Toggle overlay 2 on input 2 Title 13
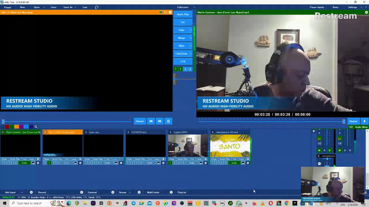This screenshot has width=369, height=207. [49, 163]
